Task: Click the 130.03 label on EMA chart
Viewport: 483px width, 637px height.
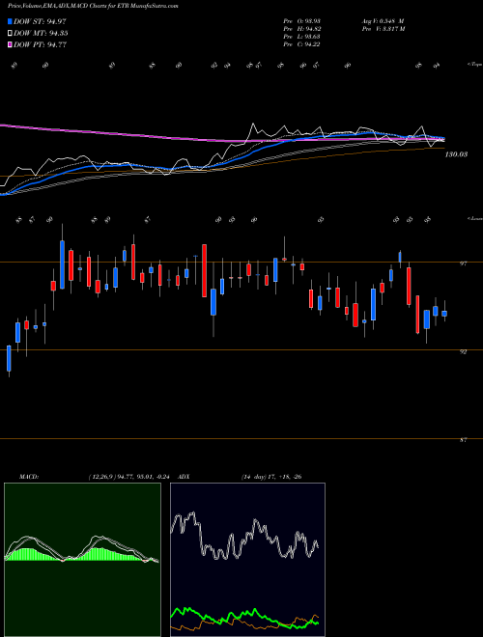Action: click(x=456, y=154)
